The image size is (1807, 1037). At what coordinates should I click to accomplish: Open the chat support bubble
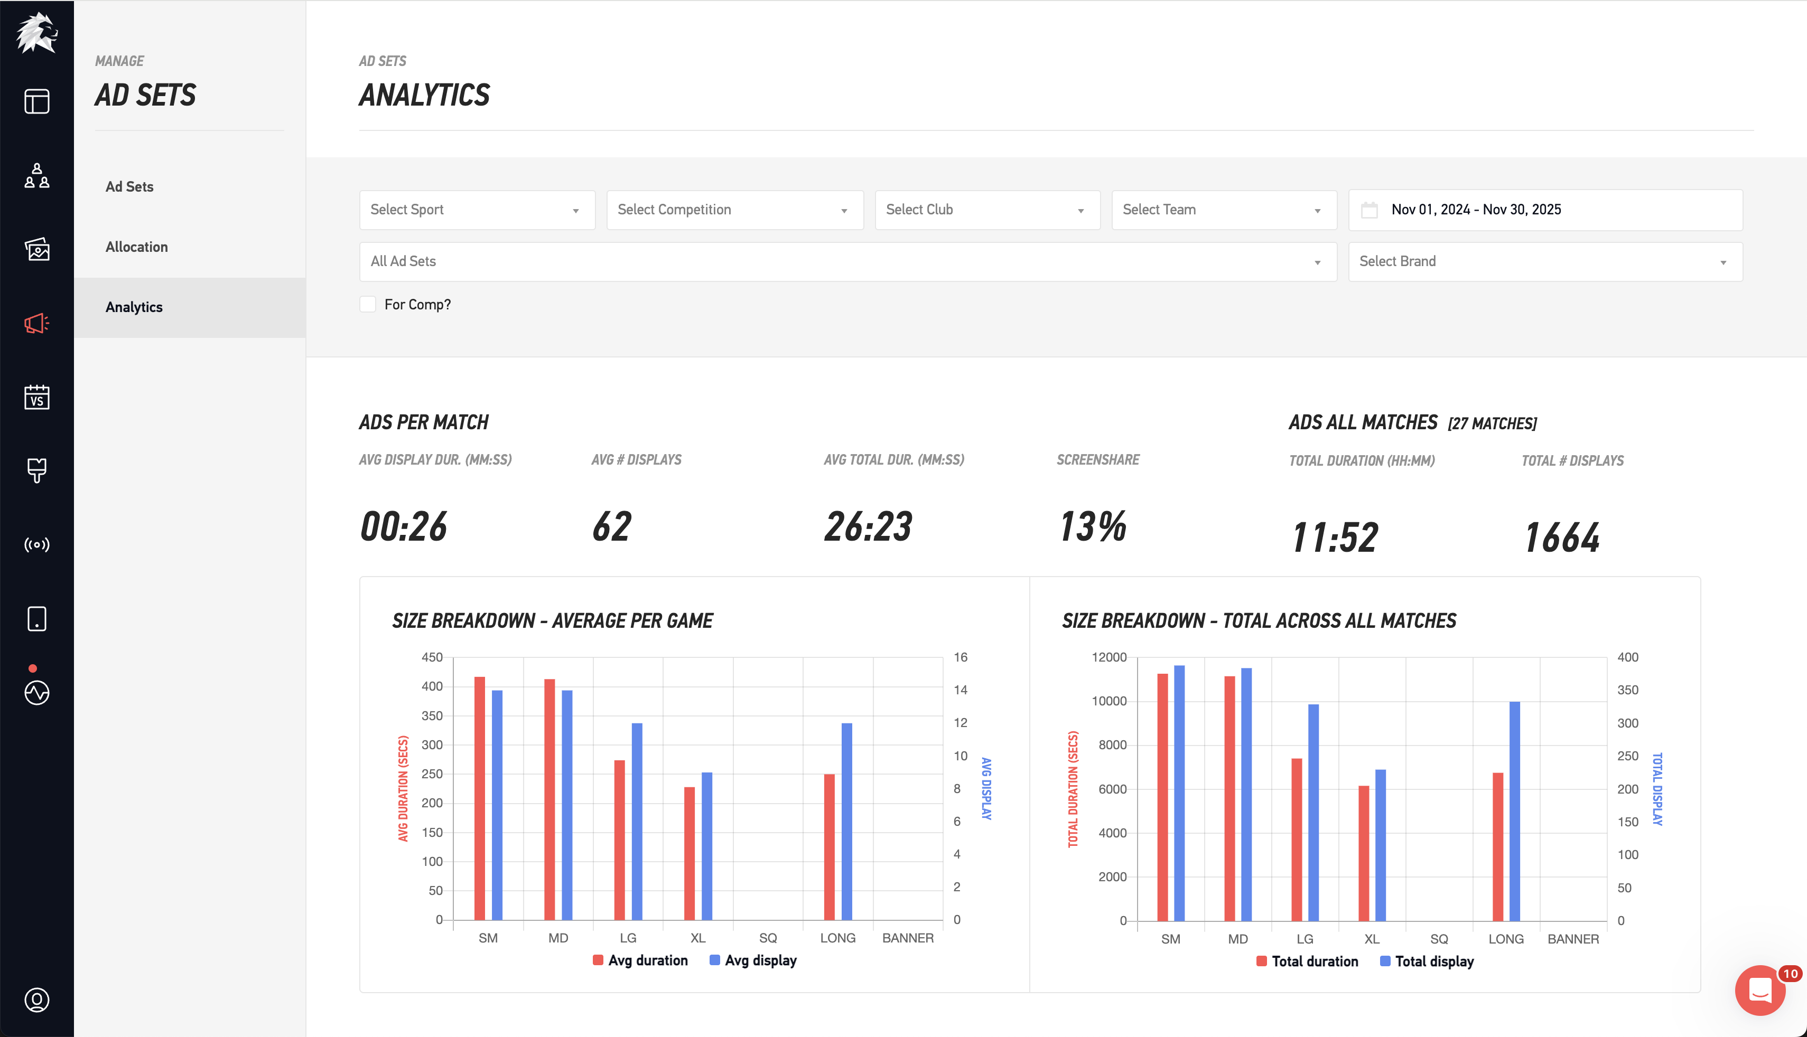[1759, 990]
